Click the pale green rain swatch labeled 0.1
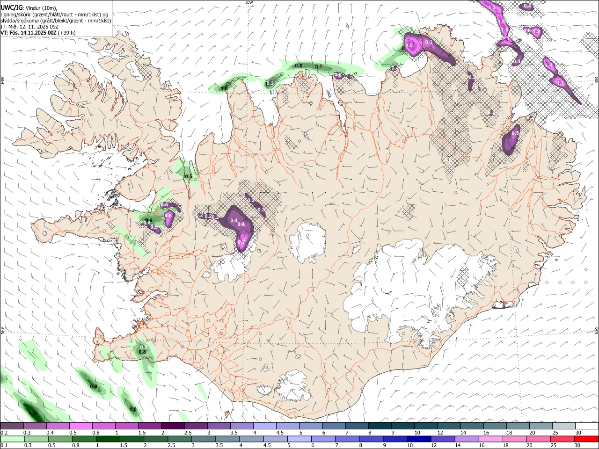The image size is (599, 449). coord(13,439)
